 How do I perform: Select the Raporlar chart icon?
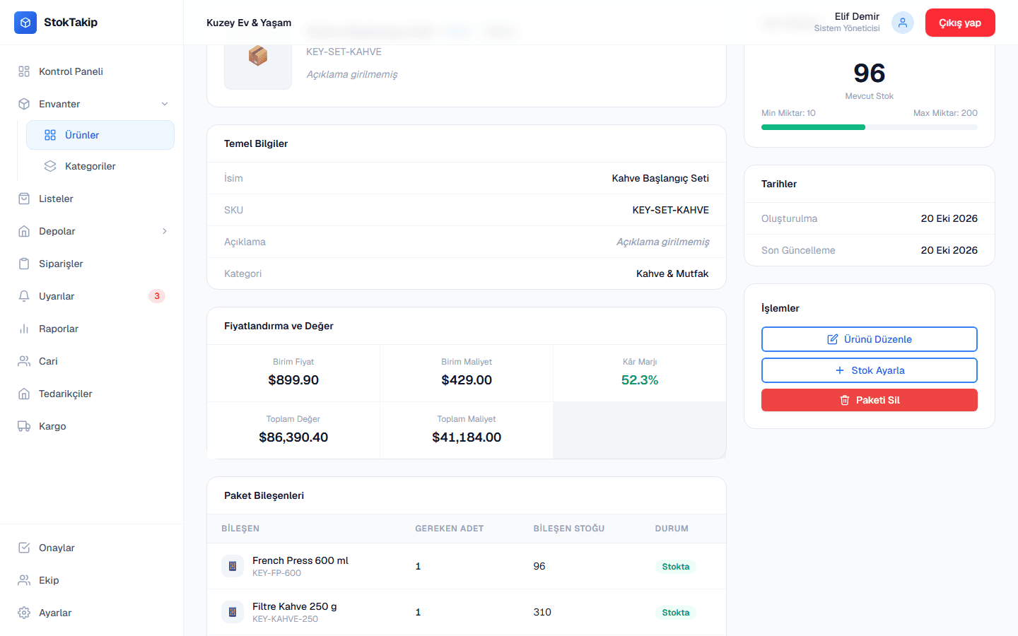pyautogui.click(x=24, y=329)
